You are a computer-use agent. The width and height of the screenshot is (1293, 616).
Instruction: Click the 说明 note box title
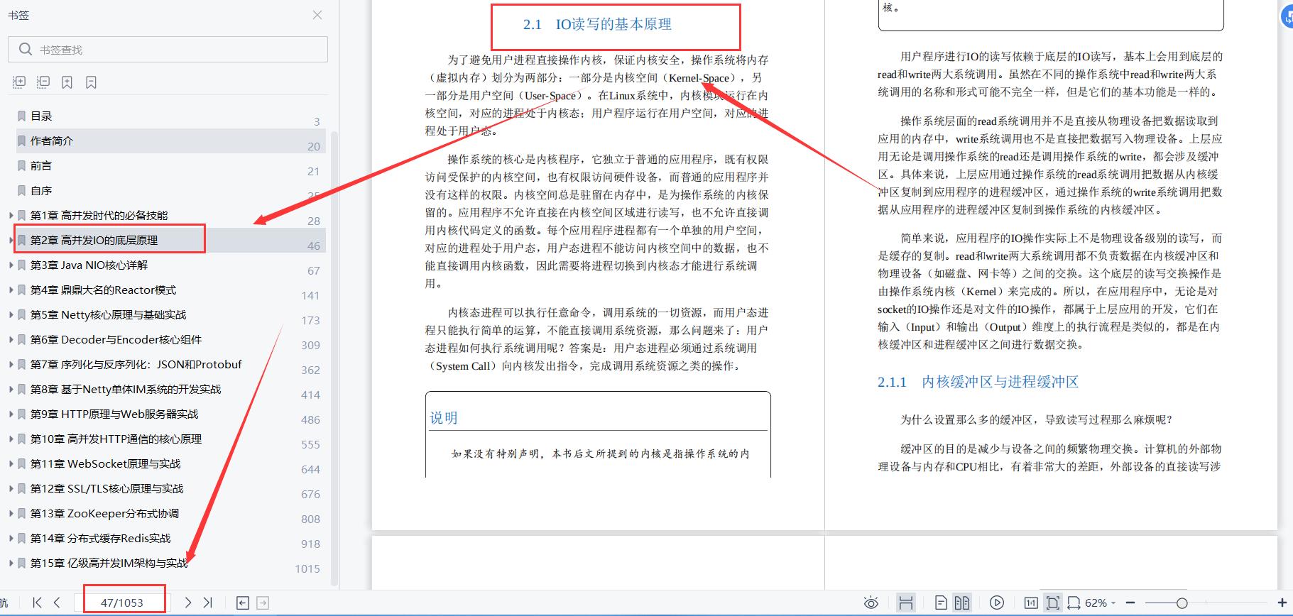coord(444,418)
